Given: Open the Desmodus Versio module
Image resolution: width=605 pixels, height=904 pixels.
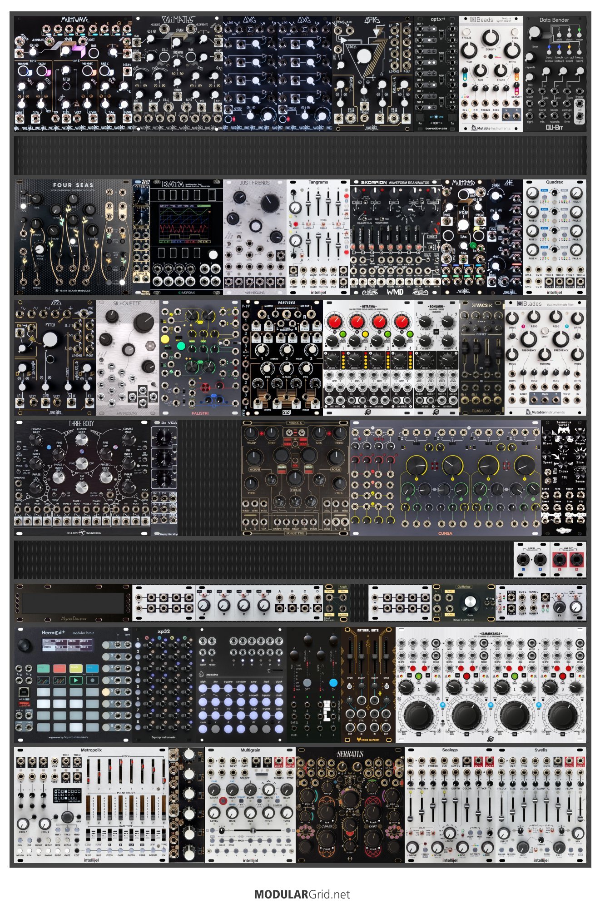Looking at the screenshot, I should tap(564, 478).
